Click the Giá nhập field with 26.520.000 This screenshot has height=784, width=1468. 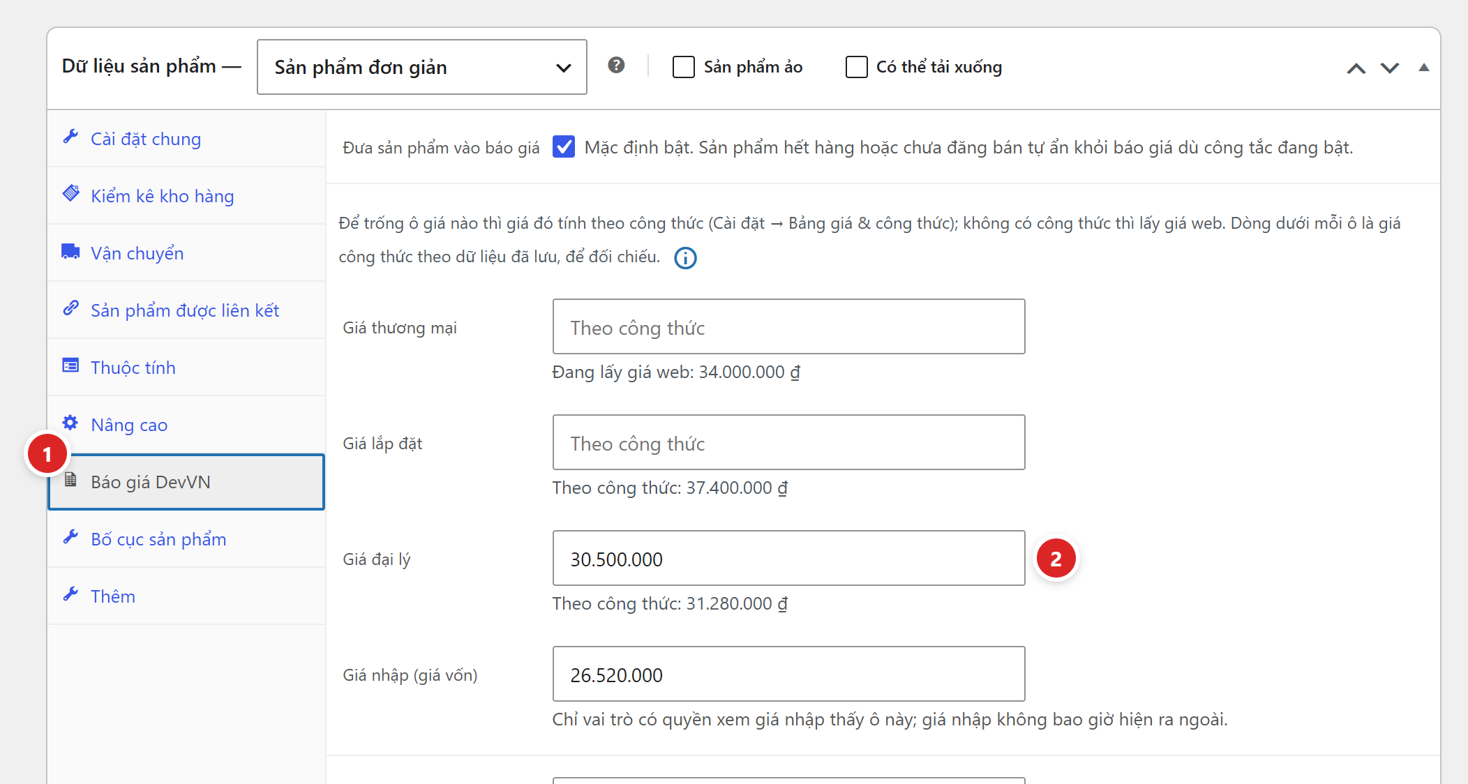click(x=789, y=674)
